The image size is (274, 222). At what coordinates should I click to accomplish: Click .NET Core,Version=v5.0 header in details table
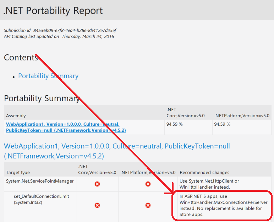tap(97, 169)
